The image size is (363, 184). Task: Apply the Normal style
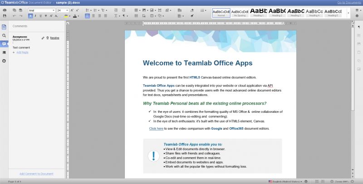coord(221,13)
